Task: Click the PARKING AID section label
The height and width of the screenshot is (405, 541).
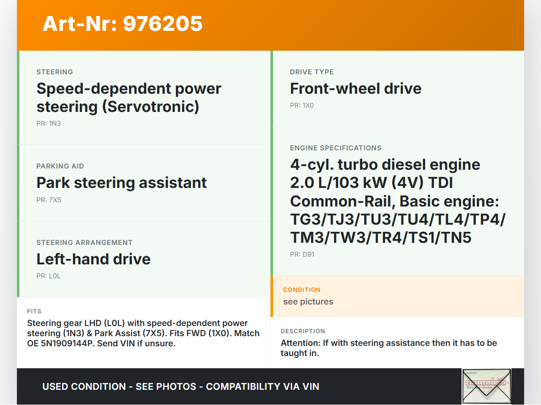Action: click(x=60, y=166)
